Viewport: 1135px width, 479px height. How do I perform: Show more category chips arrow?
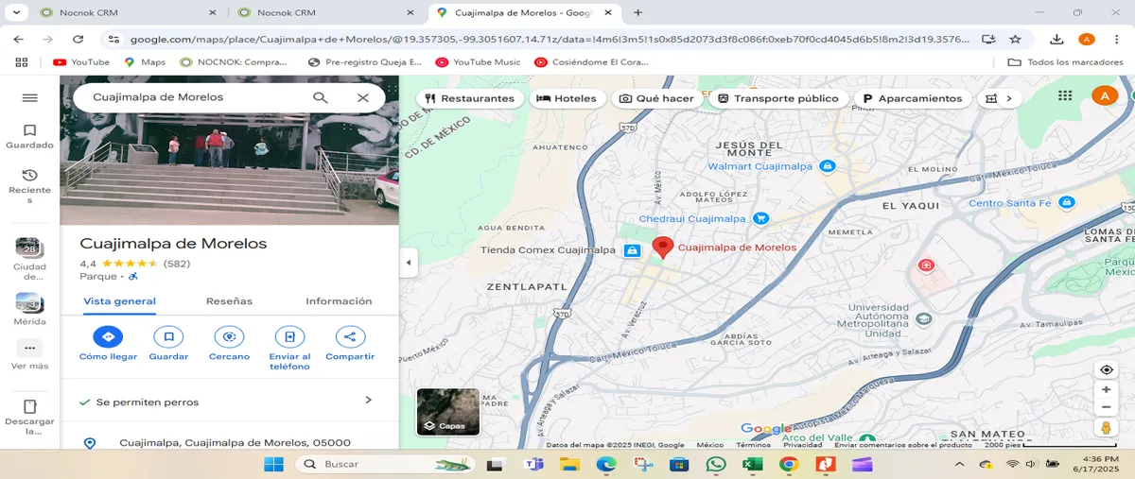coord(1008,98)
